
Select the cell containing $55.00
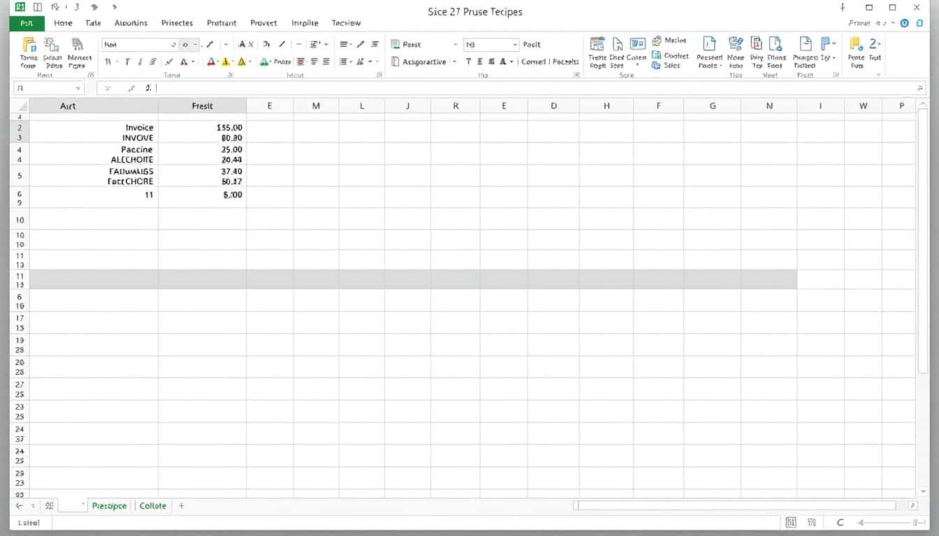click(x=202, y=128)
